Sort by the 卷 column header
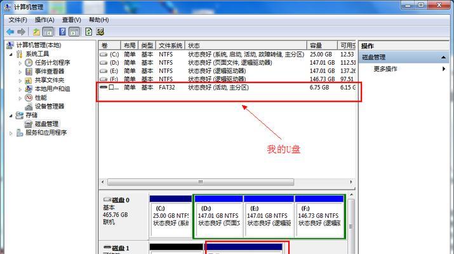Screen dimensions: 454x254 [109, 46]
